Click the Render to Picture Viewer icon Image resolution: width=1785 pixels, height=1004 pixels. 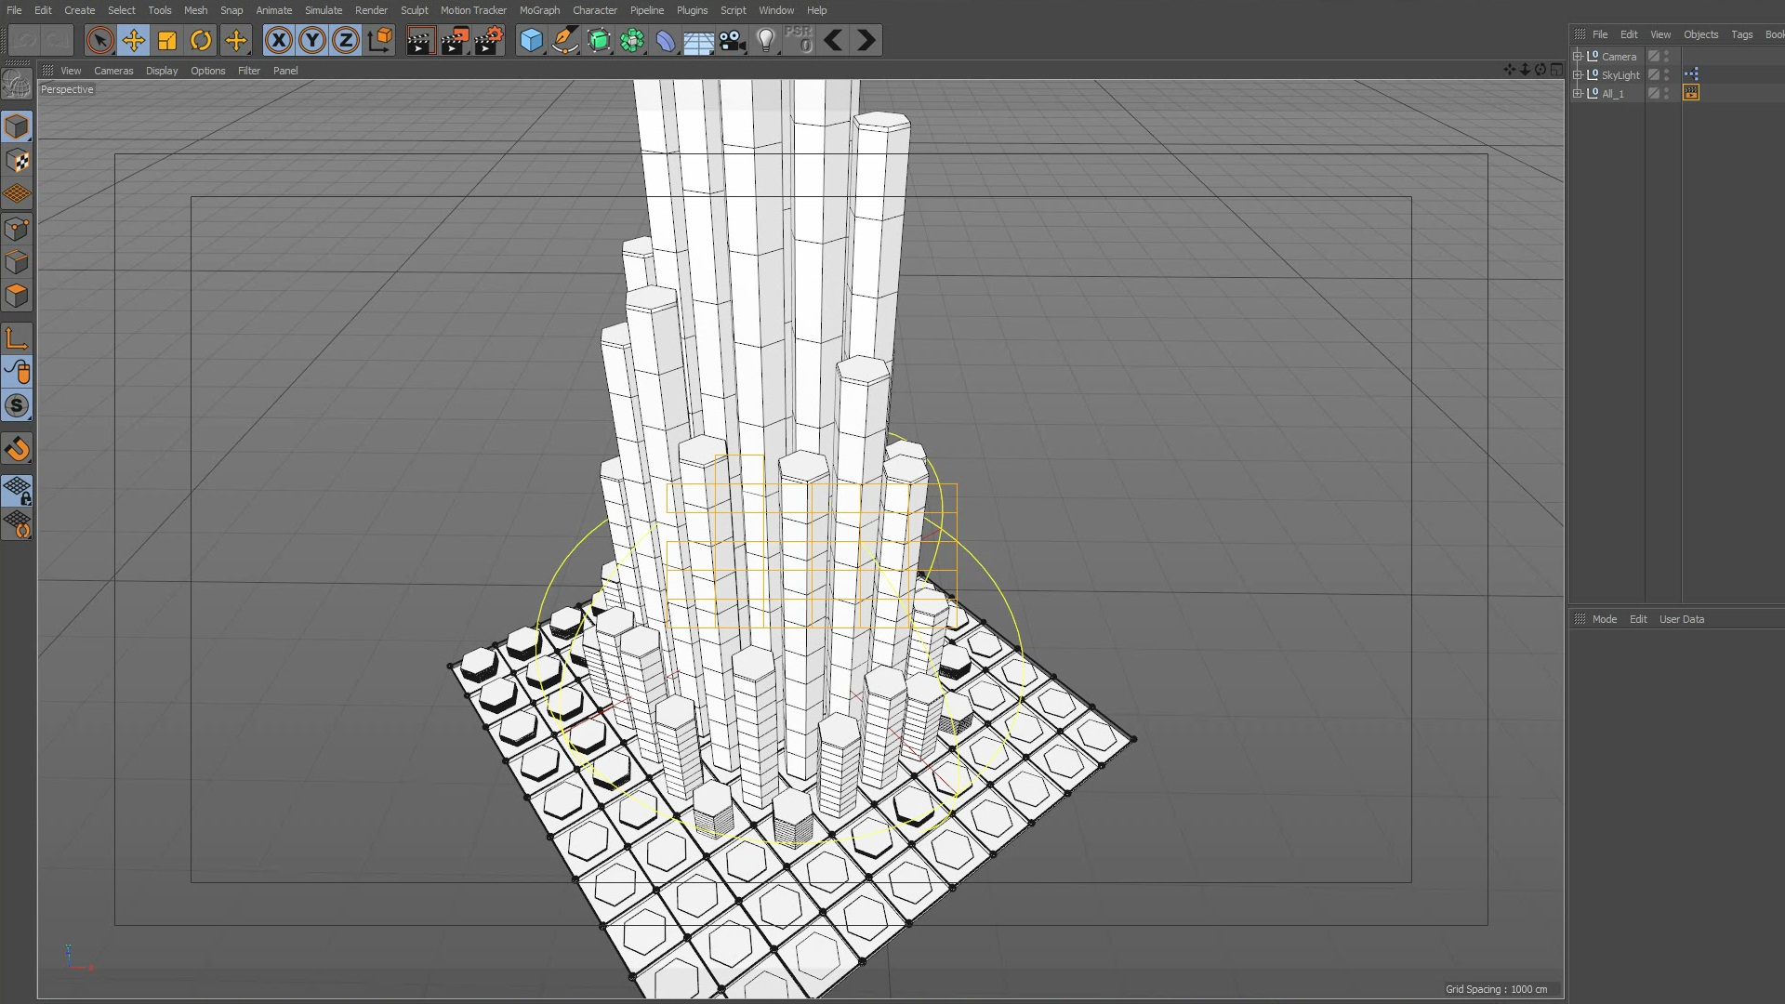pos(455,40)
